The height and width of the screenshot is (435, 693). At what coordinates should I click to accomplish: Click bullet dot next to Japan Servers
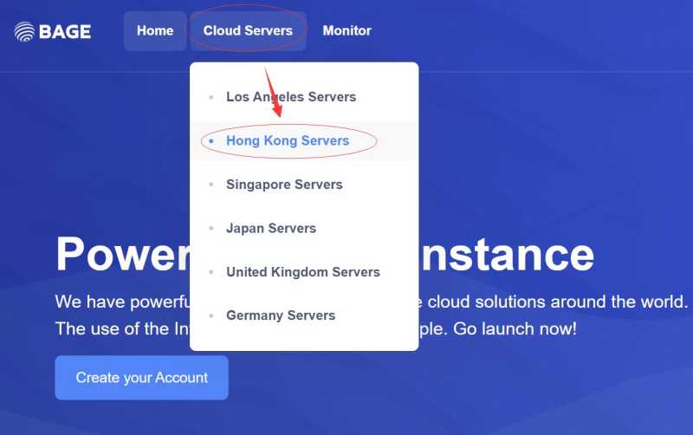tap(210, 228)
